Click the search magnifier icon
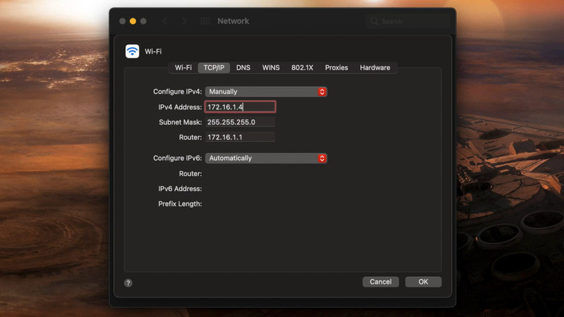Screen dimensions: 564x317 point(375,21)
